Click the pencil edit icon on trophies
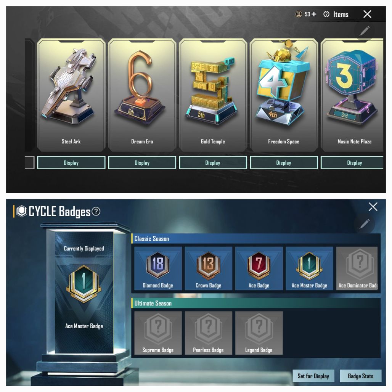392x392 pixels. pos(364,31)
